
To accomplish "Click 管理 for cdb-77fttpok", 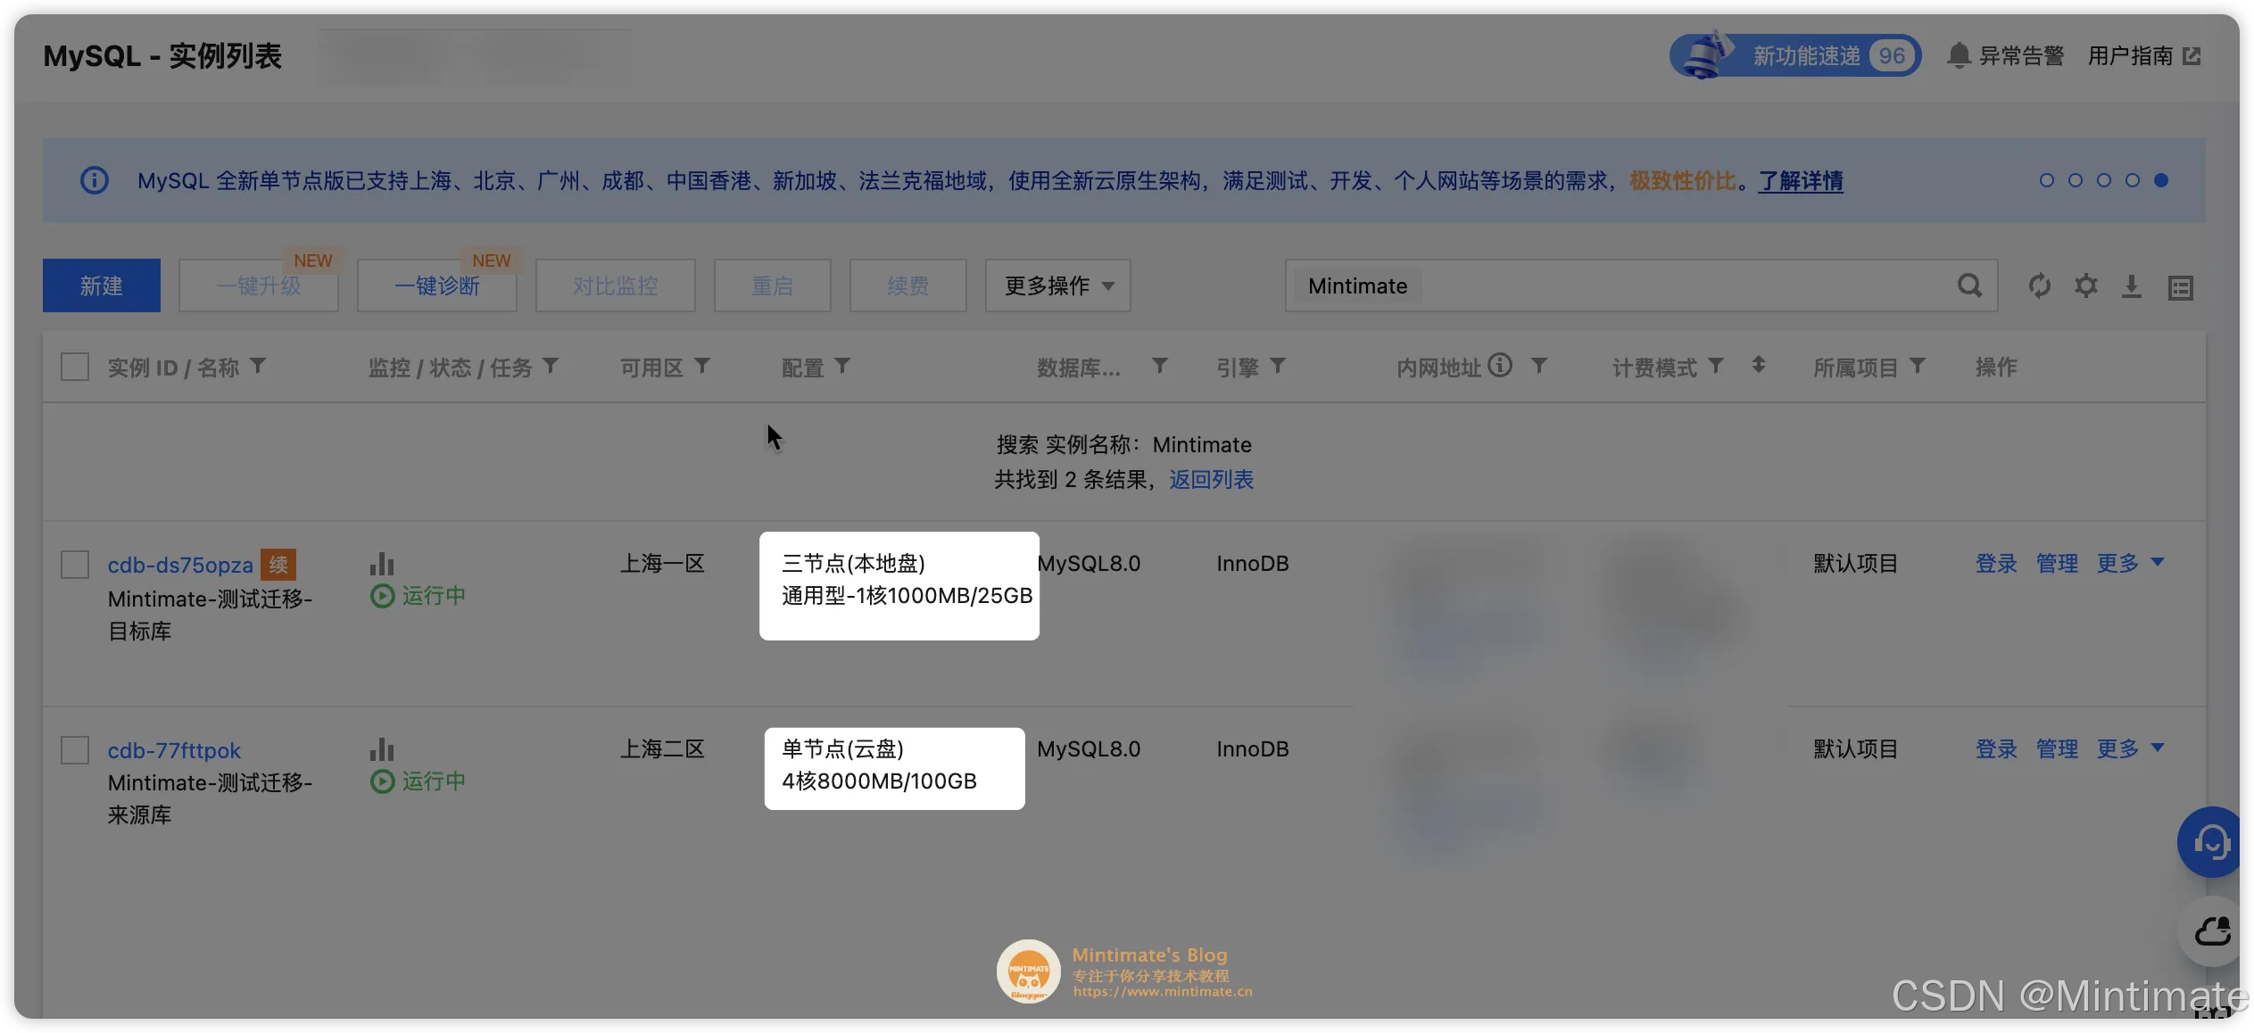I will coord(2057,748).
